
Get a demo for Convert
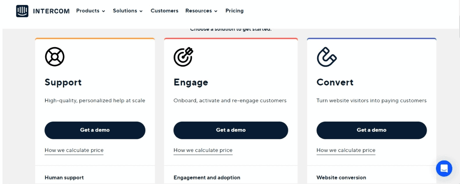[x=372, y=130]
